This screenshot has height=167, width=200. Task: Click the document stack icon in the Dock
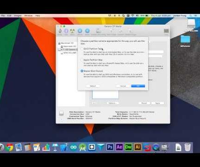(178, 148)
